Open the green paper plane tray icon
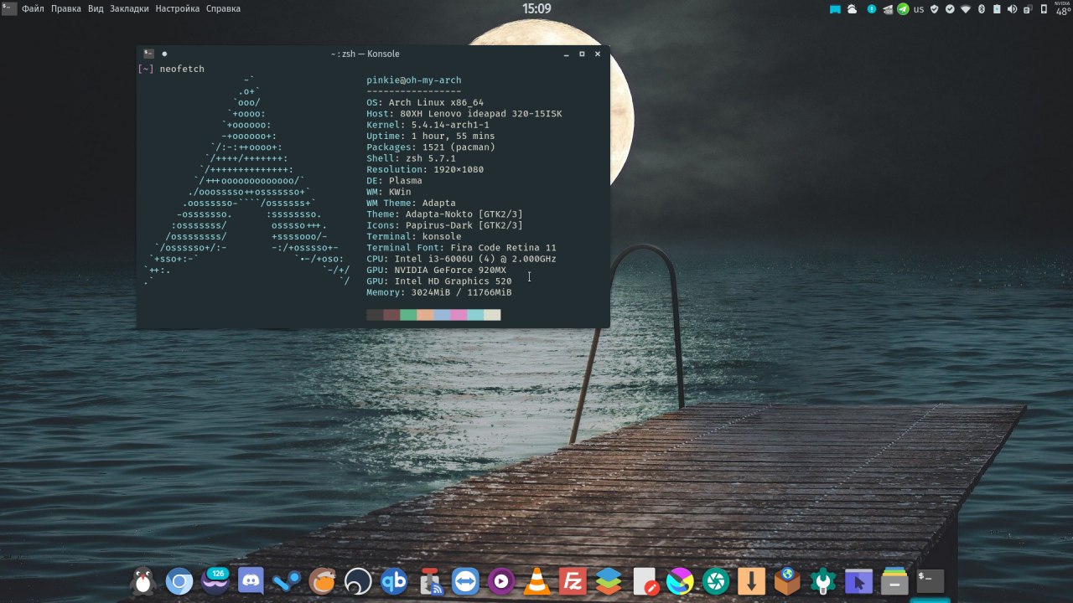The image size is (1073, 603). tap(903, 9)
